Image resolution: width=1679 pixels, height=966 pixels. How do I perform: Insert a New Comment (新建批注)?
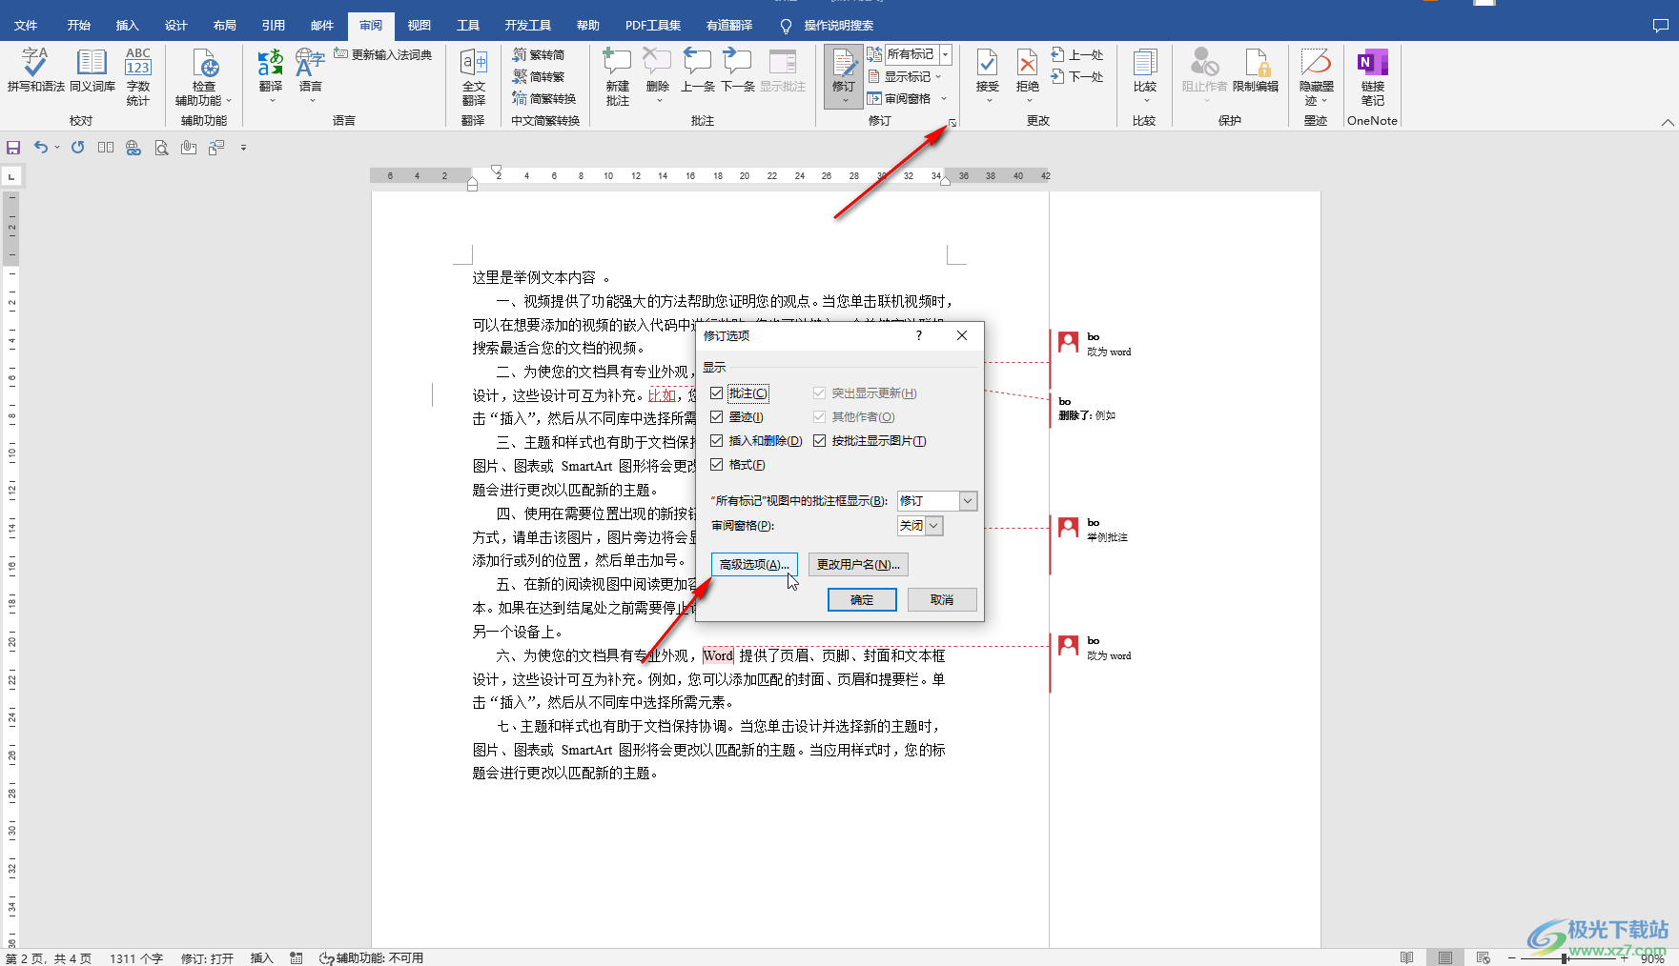[618, 76]
